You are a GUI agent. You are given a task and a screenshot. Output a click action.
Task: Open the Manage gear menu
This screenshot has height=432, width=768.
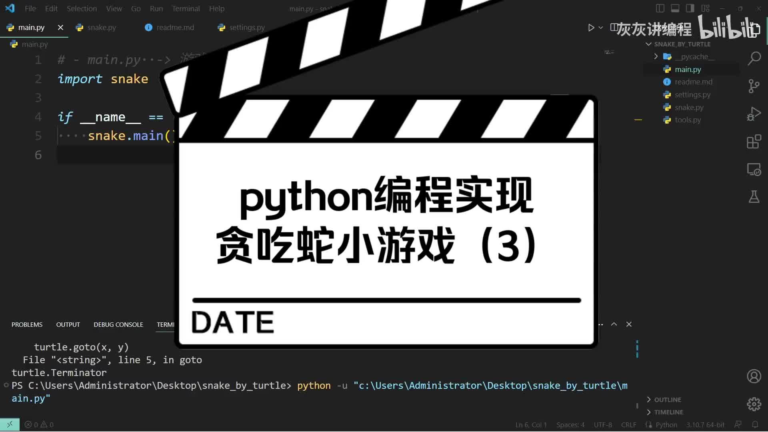(754, 404)
